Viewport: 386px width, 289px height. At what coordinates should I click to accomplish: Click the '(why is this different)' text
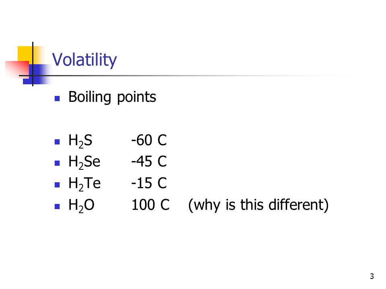tap(258, 205)
